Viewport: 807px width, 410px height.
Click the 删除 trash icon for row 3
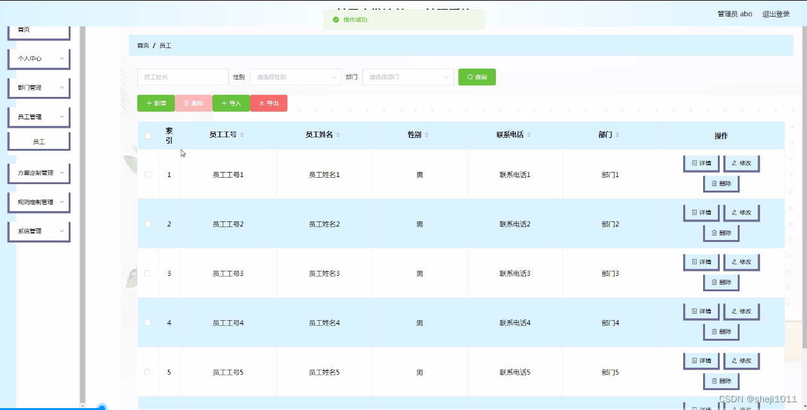pyautogui.click(x=721, y=282)
